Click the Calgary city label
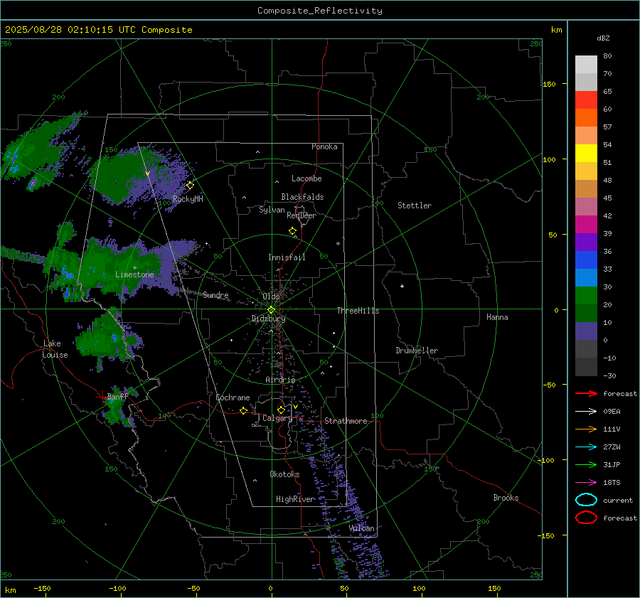640x598 pixels. (x=277, y=418)
